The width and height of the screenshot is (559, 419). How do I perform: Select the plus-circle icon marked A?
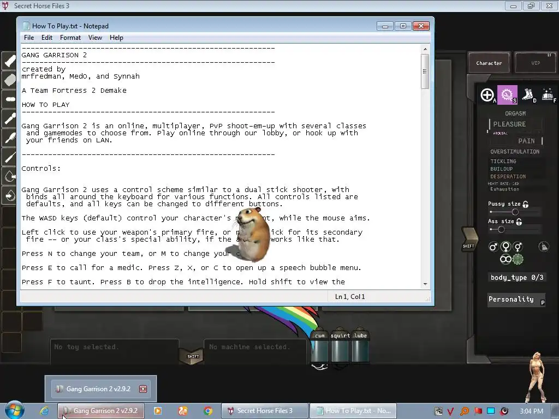tap(487, 95)
